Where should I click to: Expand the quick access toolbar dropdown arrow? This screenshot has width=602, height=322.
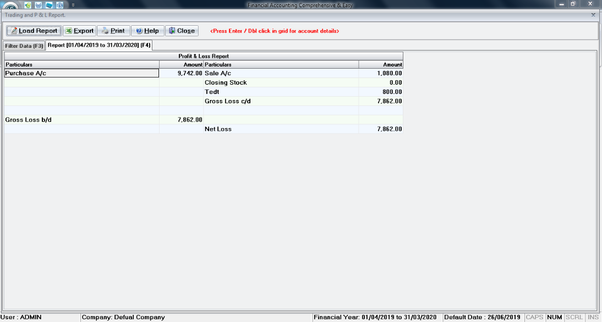(x=73, y=5)
